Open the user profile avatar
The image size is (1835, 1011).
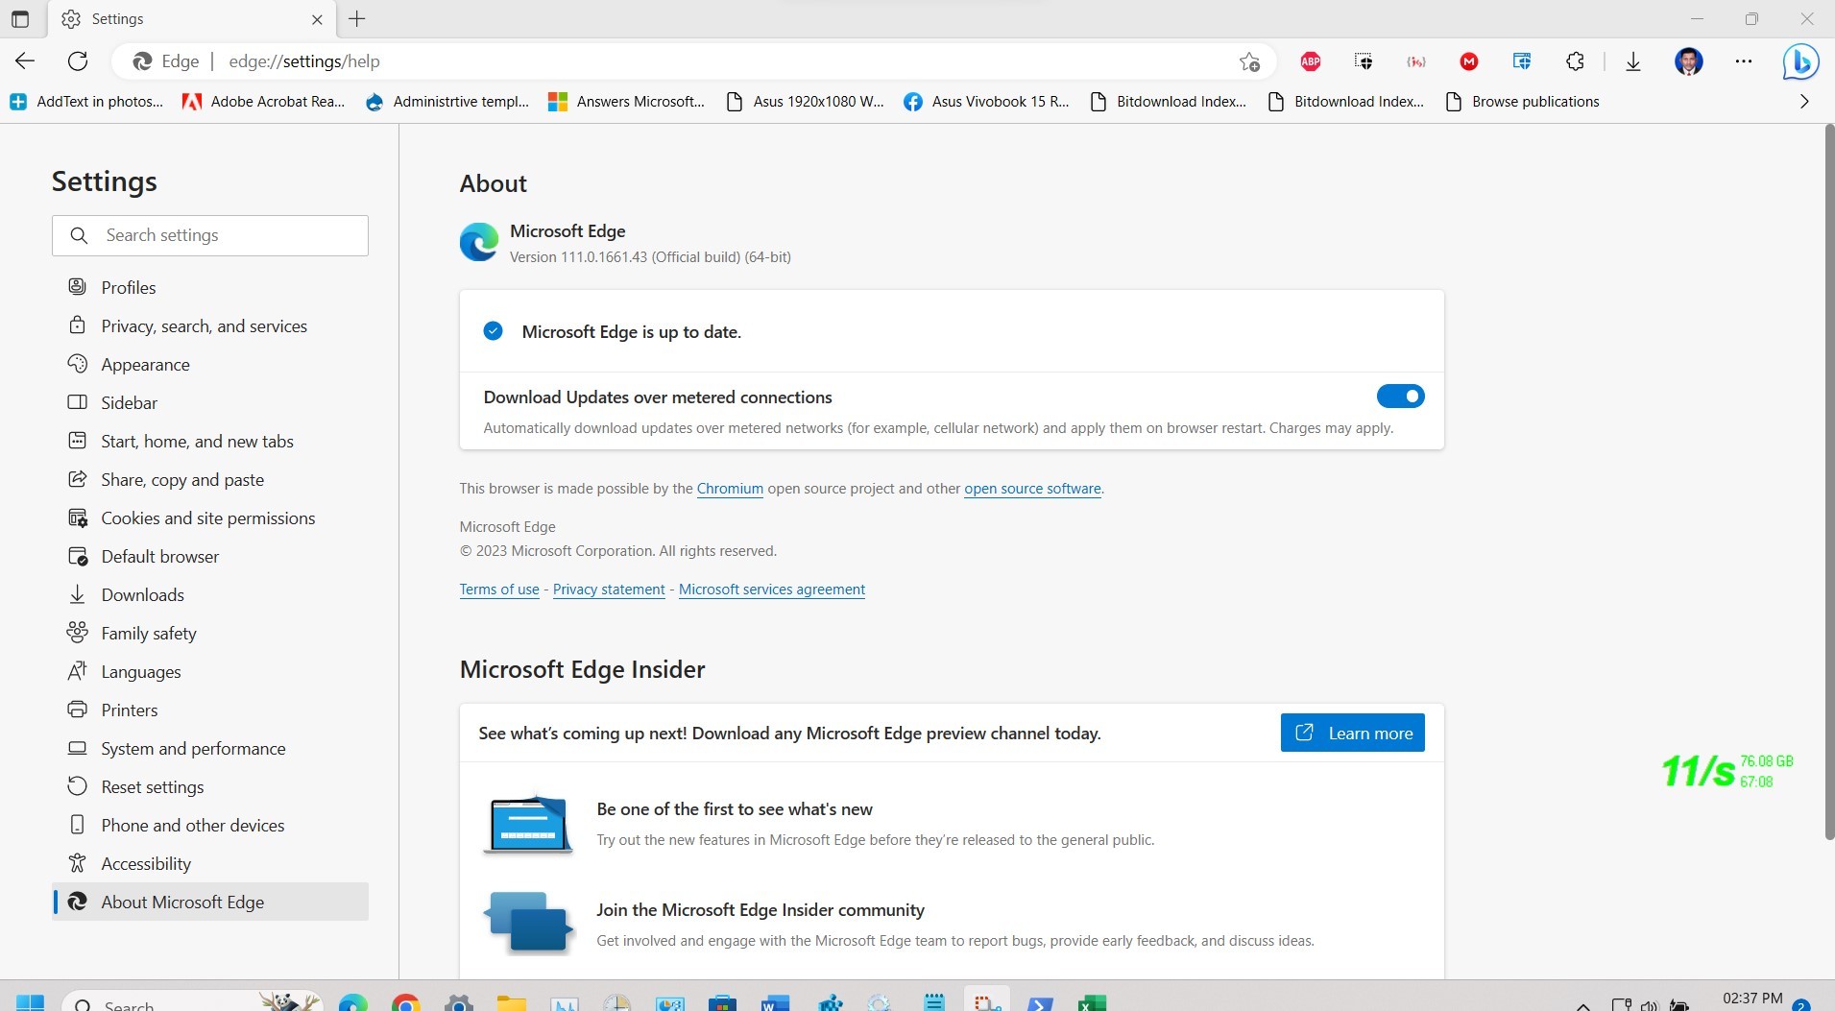[1688, 61]
